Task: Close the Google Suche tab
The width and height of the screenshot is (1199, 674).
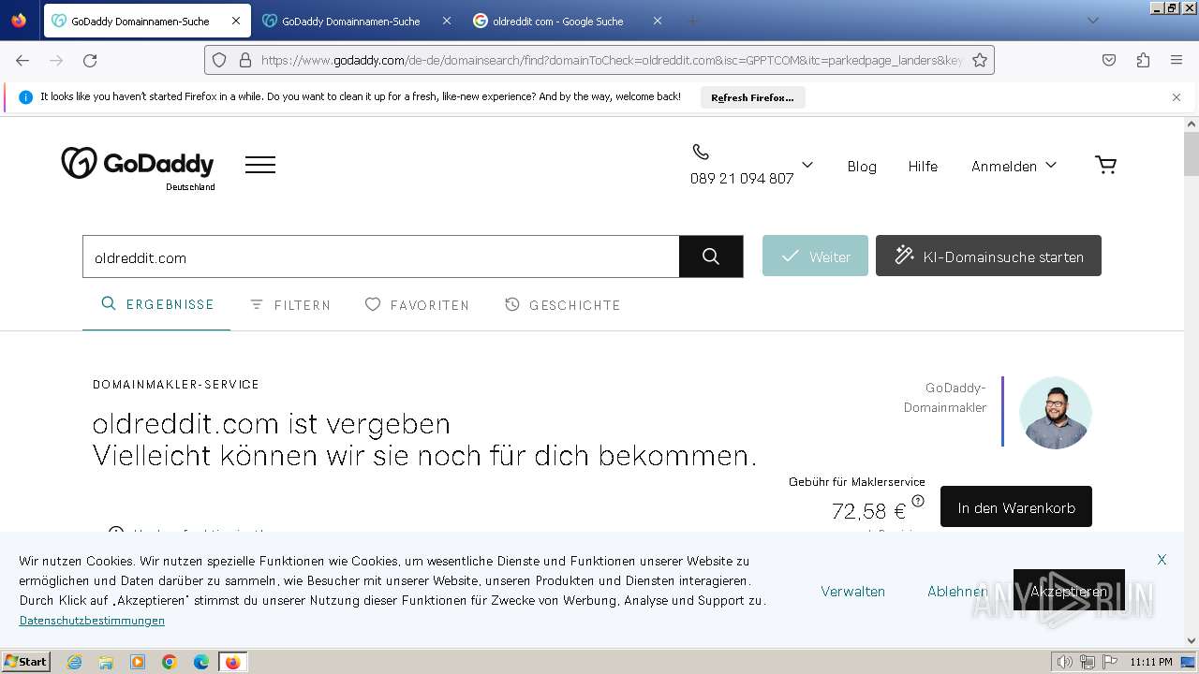Action: pyautogui.click(x=658, y=21)
